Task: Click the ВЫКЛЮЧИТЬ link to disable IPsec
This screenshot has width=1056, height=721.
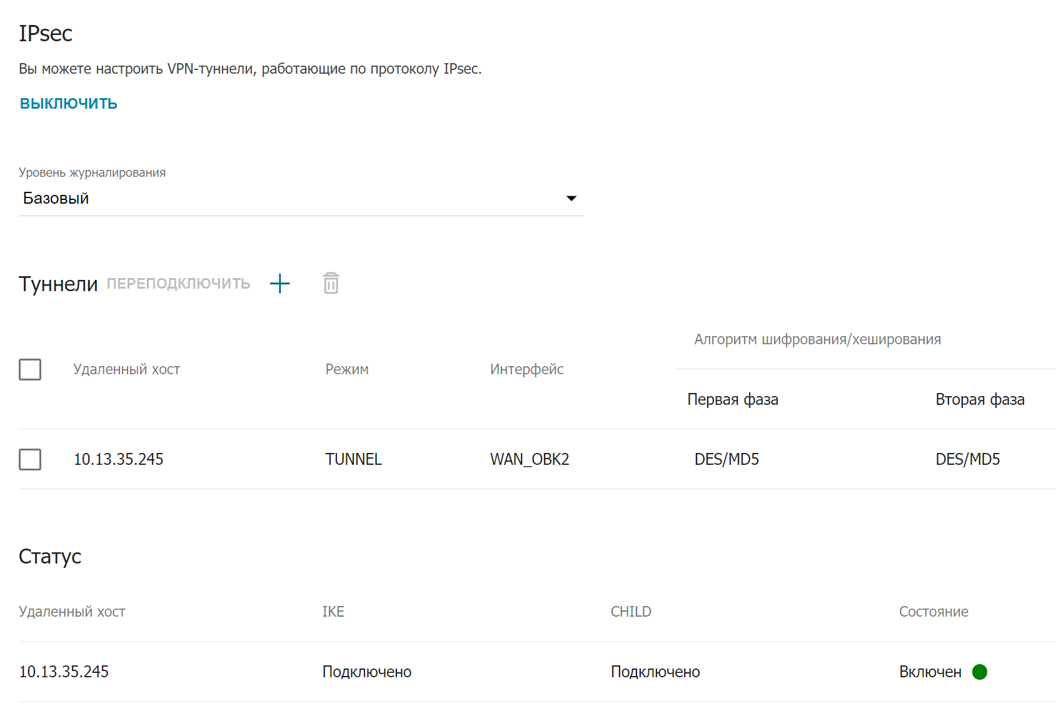Action: pyautogui.click(x=69, y=104)
